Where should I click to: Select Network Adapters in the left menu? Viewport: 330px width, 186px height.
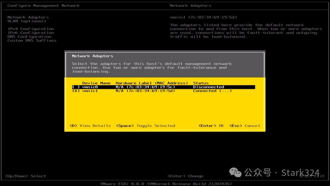[28, 17]
